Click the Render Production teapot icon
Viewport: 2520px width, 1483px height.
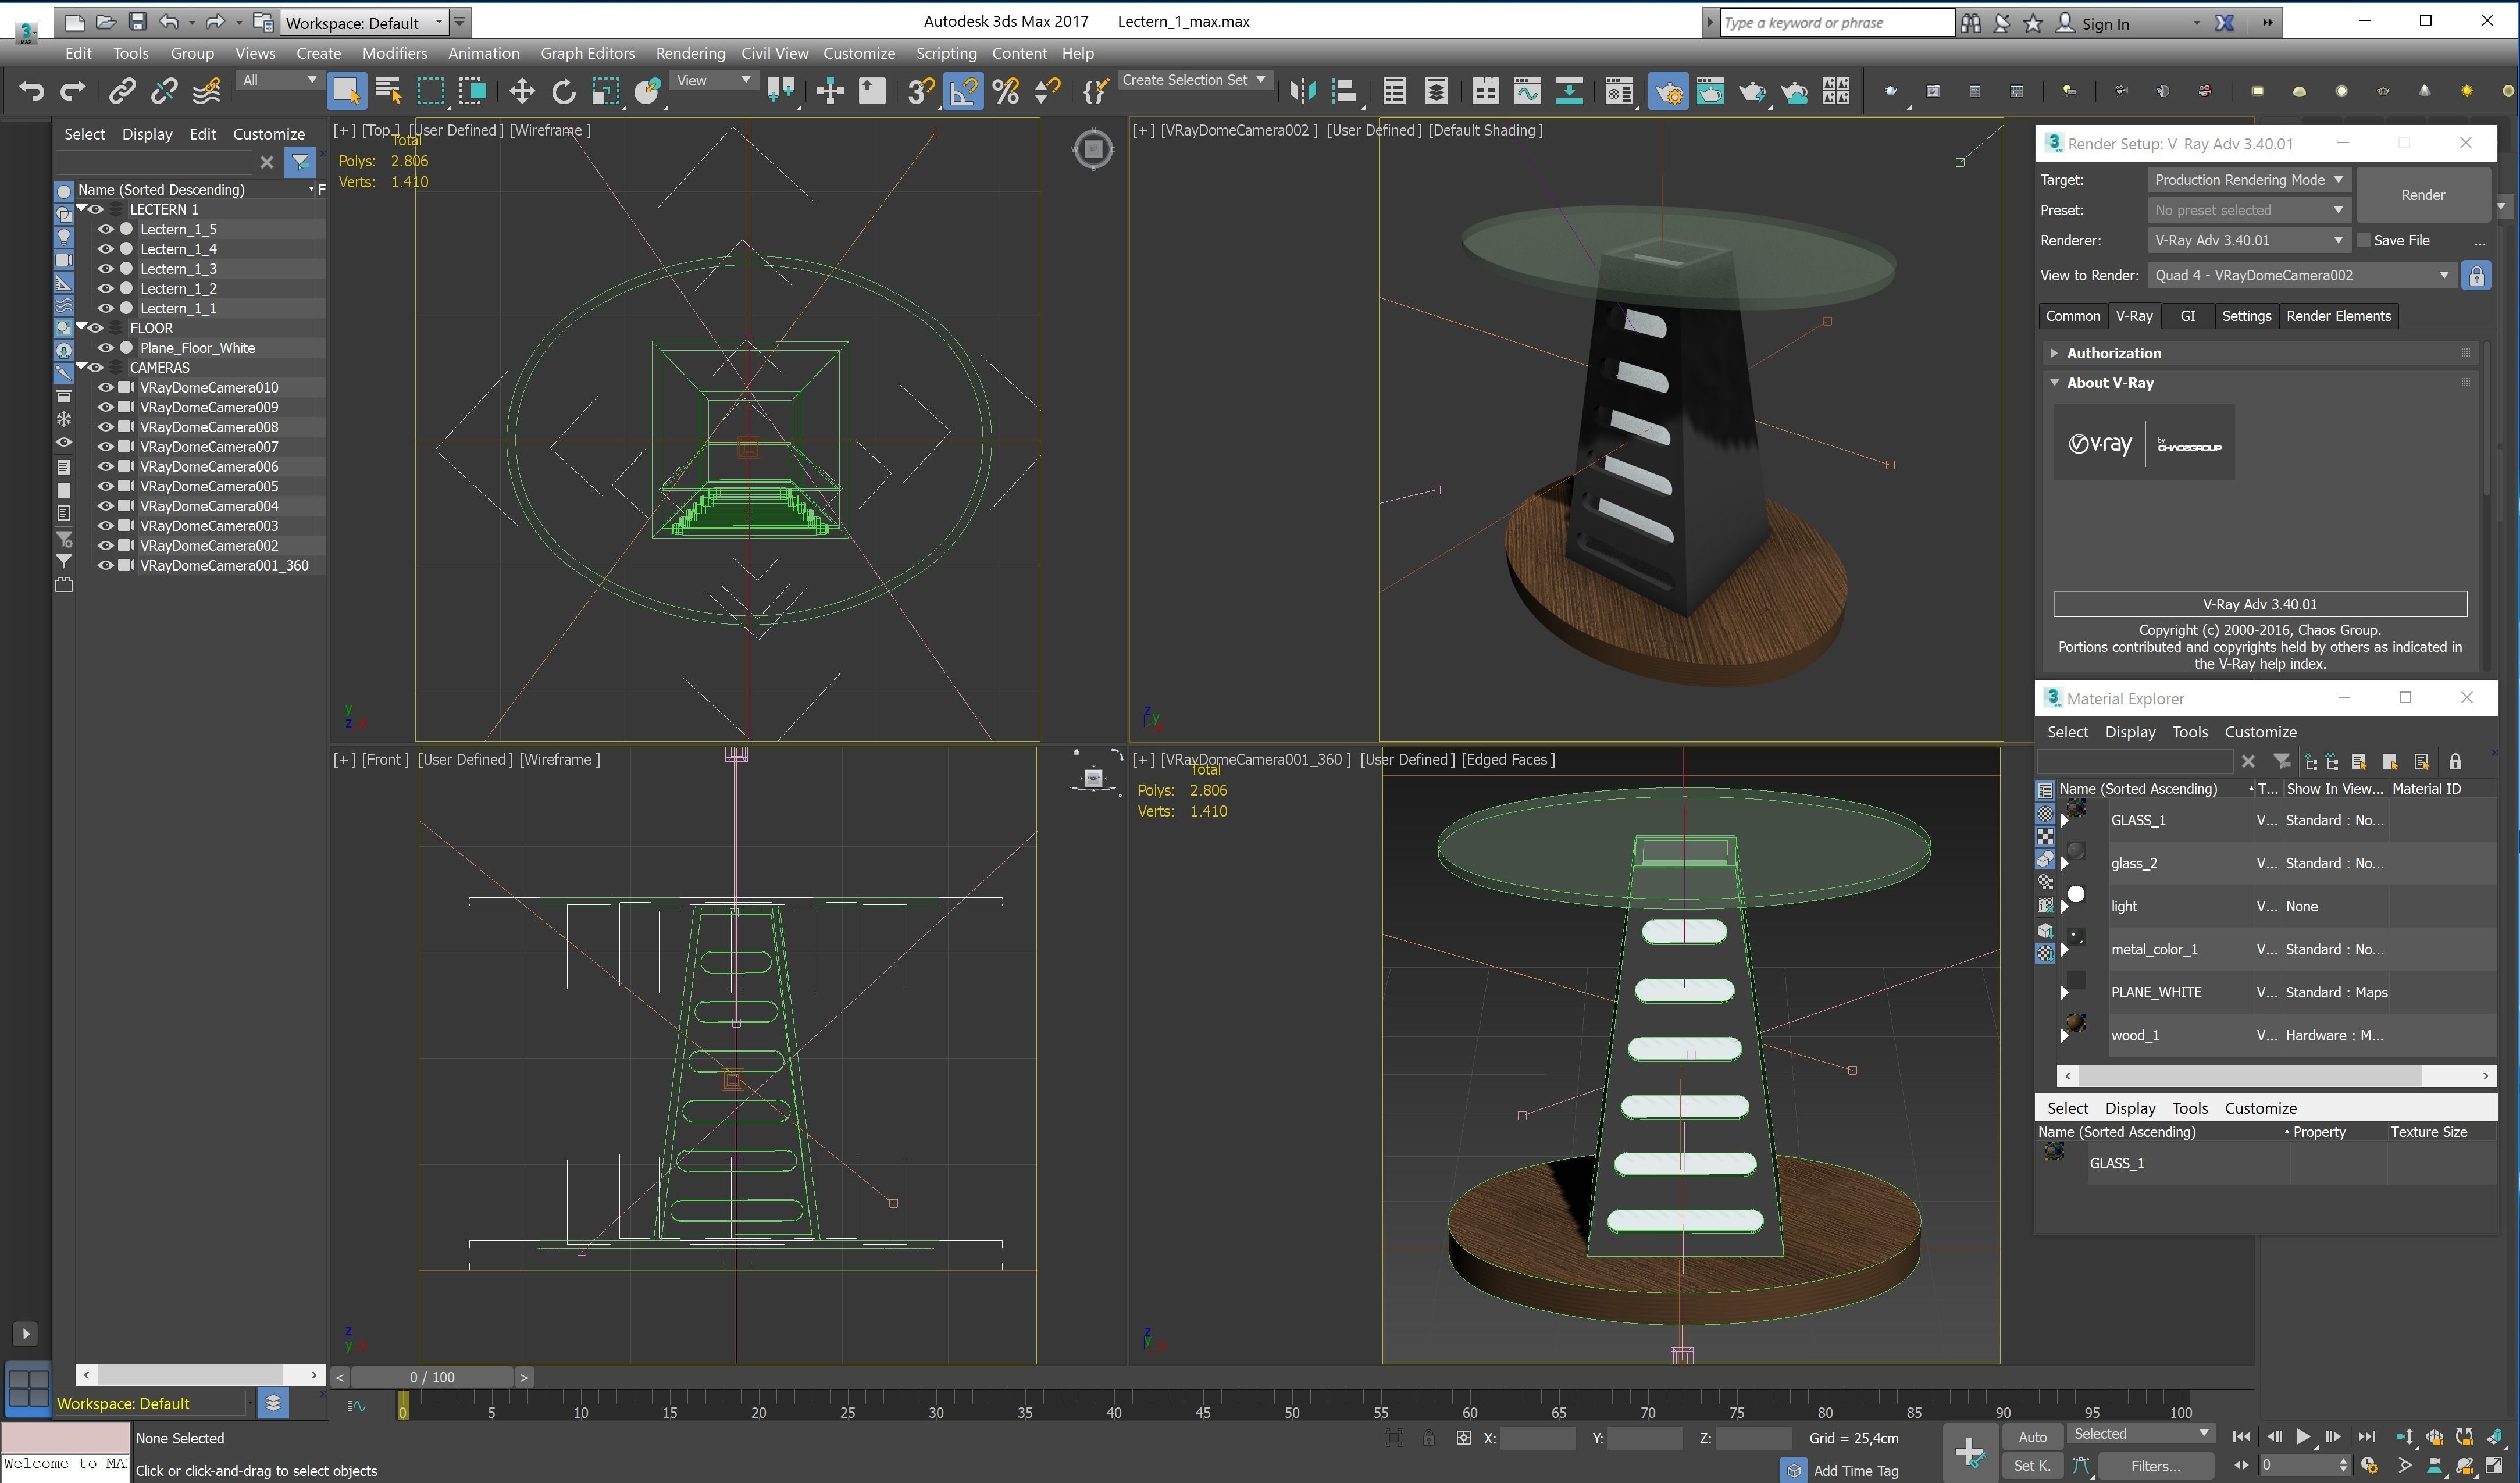point(1752,92)
